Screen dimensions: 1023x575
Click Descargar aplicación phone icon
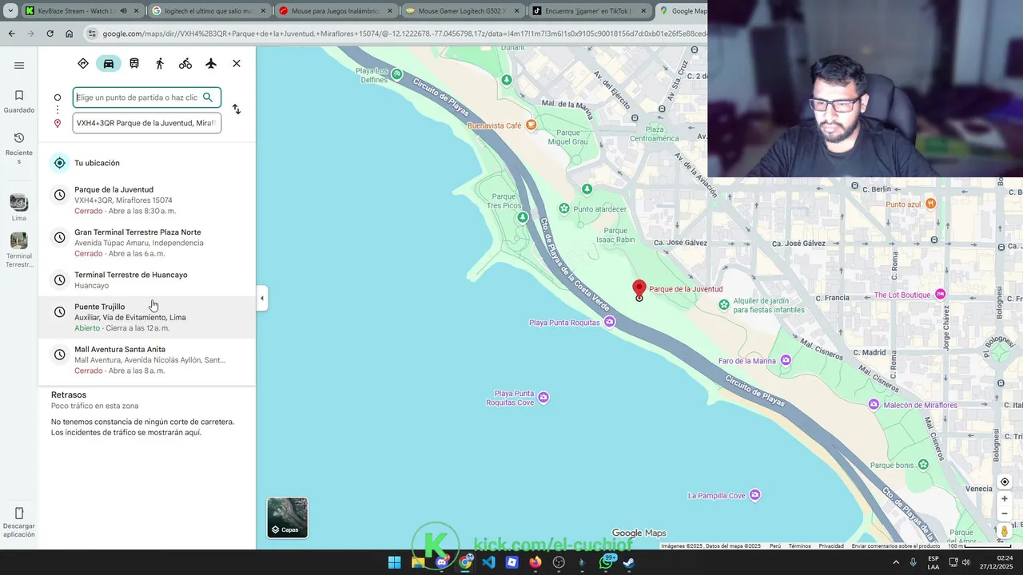point(19,514)
